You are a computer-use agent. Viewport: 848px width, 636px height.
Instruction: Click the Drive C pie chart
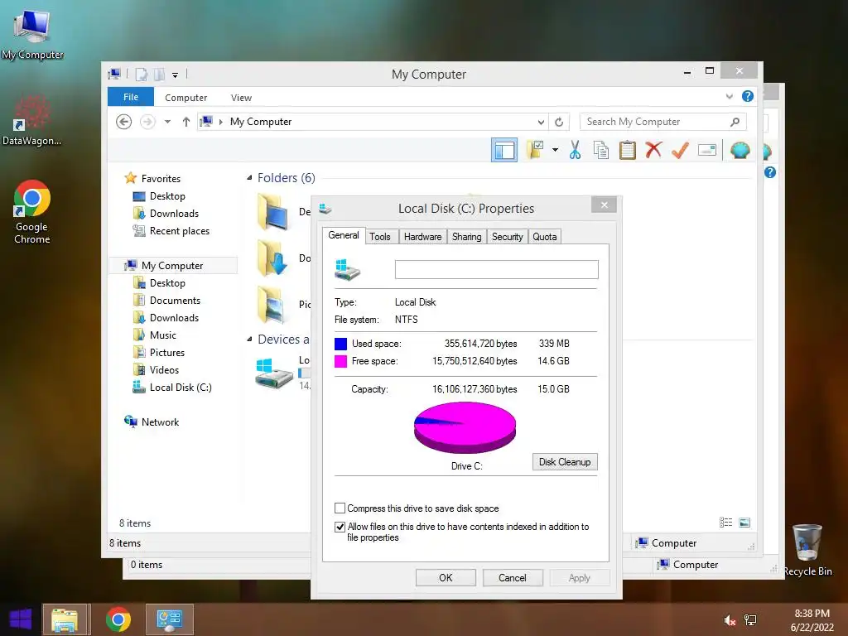(465, 427)
